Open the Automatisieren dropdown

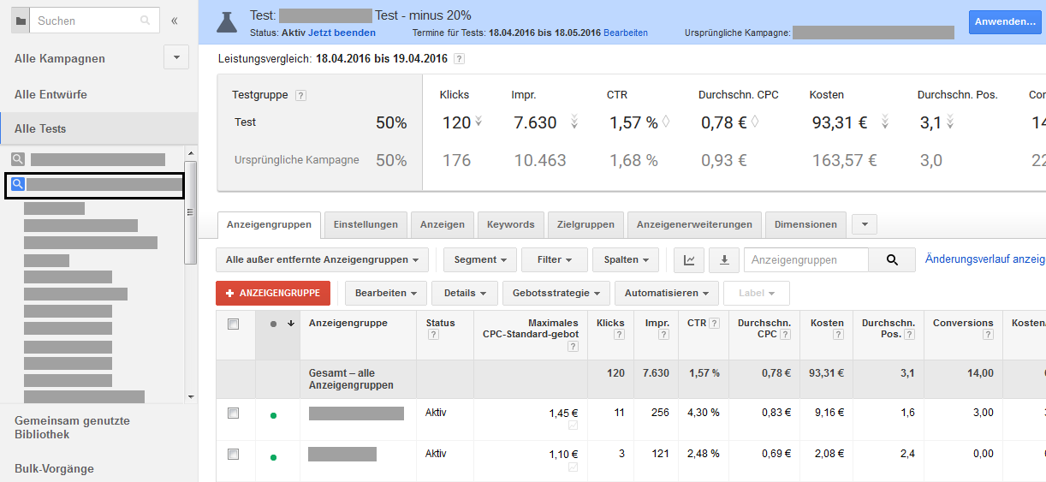[666, 293]
